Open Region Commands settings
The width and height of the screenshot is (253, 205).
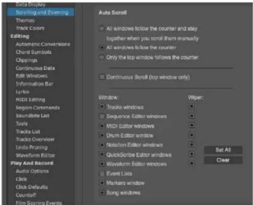pos(38,108)
